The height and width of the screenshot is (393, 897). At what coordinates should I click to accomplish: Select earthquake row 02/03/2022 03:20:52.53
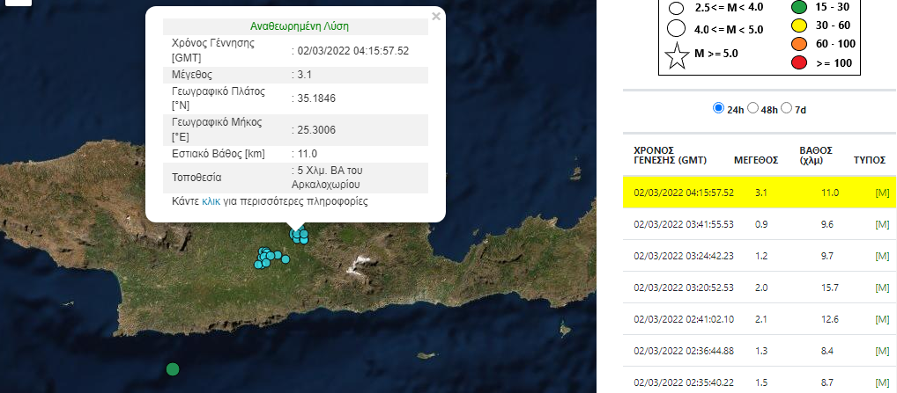tap(760, 287)
